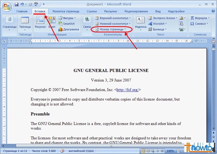Open Customize Quick Access Toolbar dropdown
Screen dimensions: 217x154
click(44, 4)
